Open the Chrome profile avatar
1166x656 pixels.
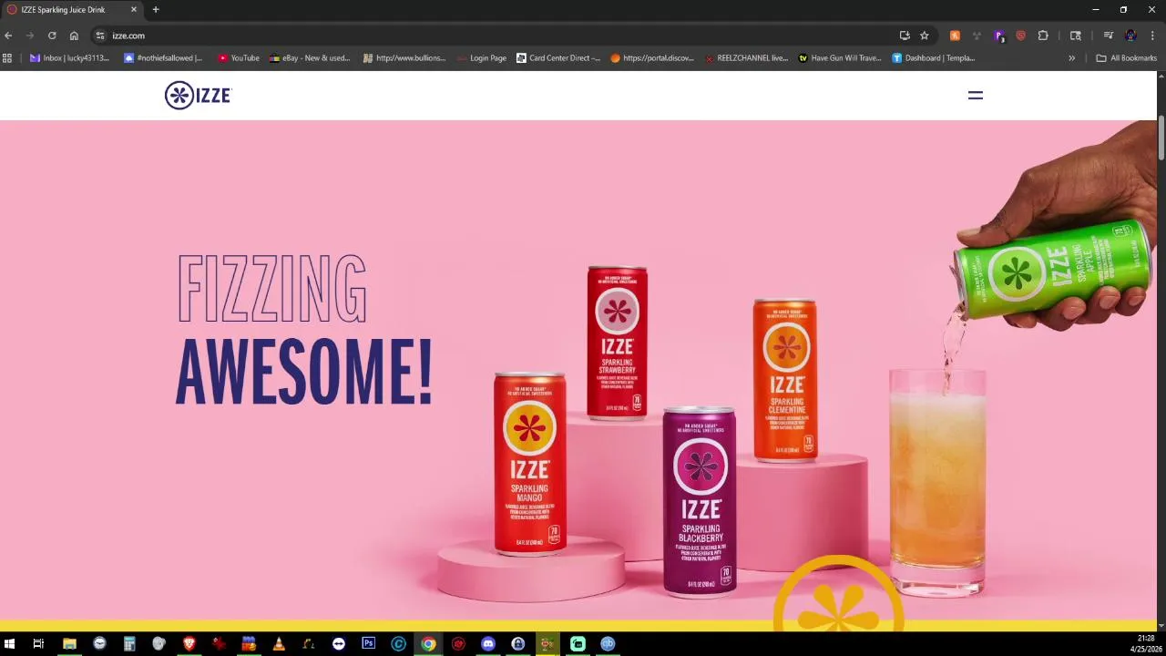(x=1130, y=36)
